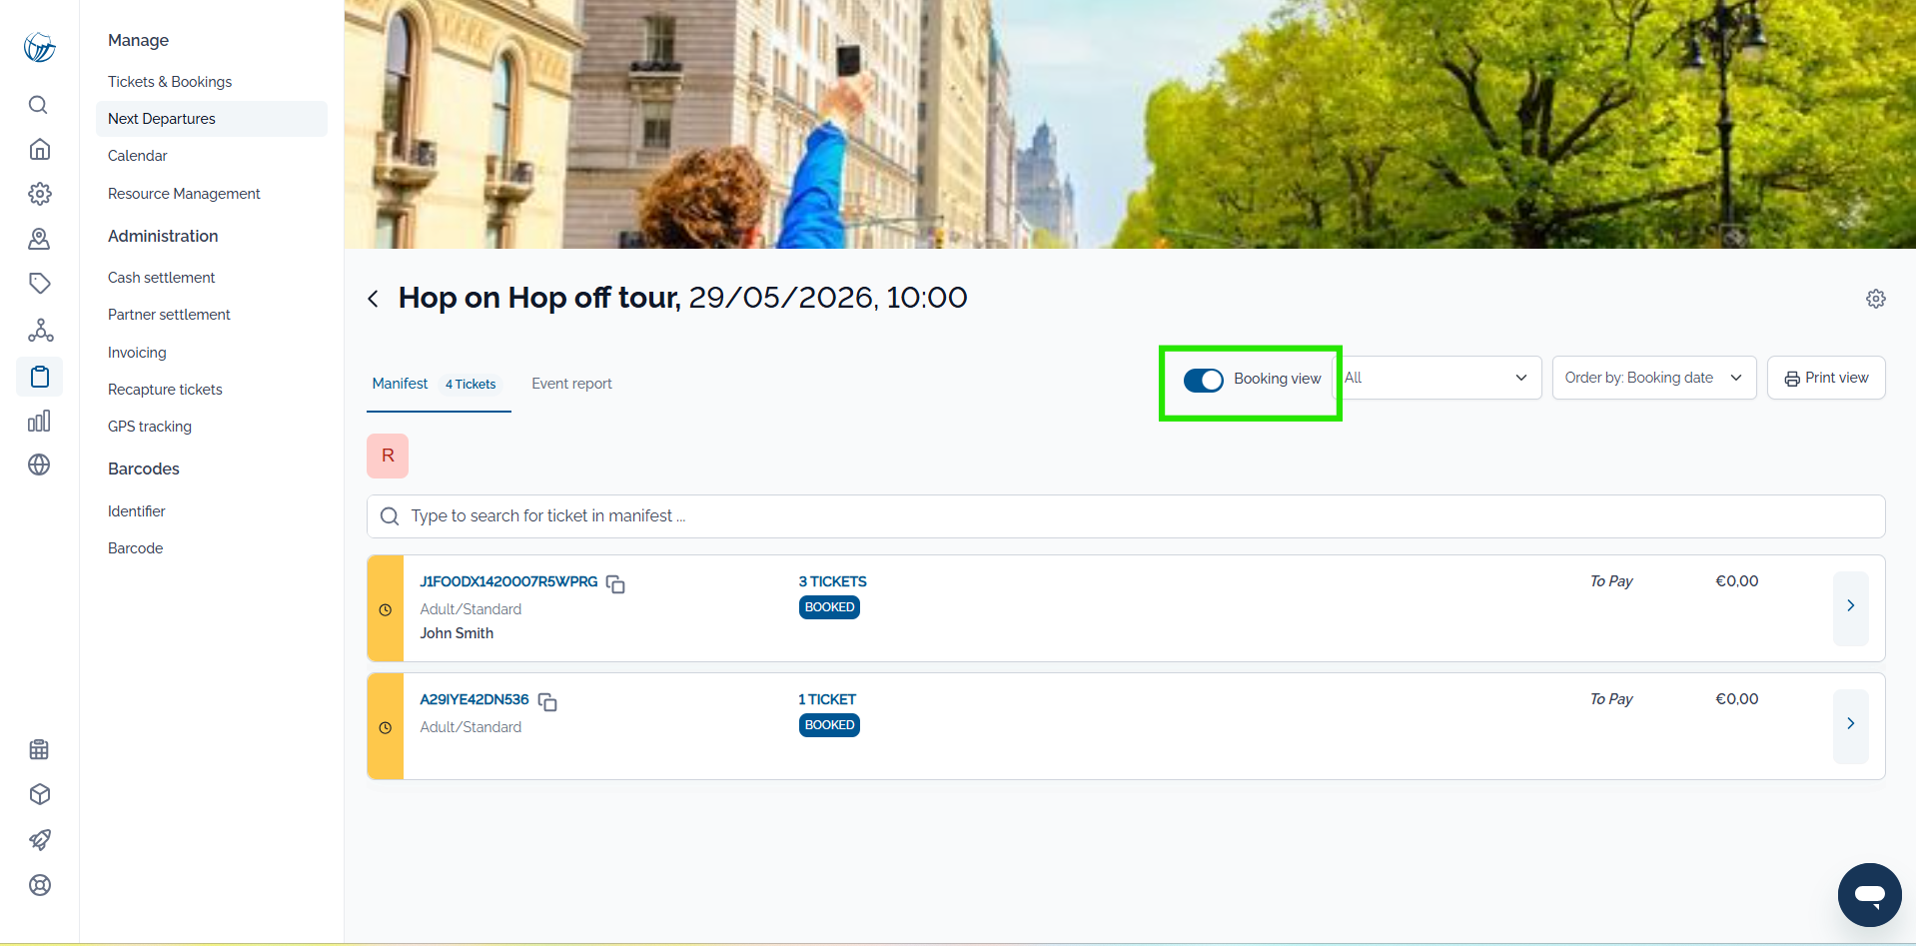1916x946 pixels.
Task: Click the clock status icon on John Smith booking
Action: pos(386,609)
